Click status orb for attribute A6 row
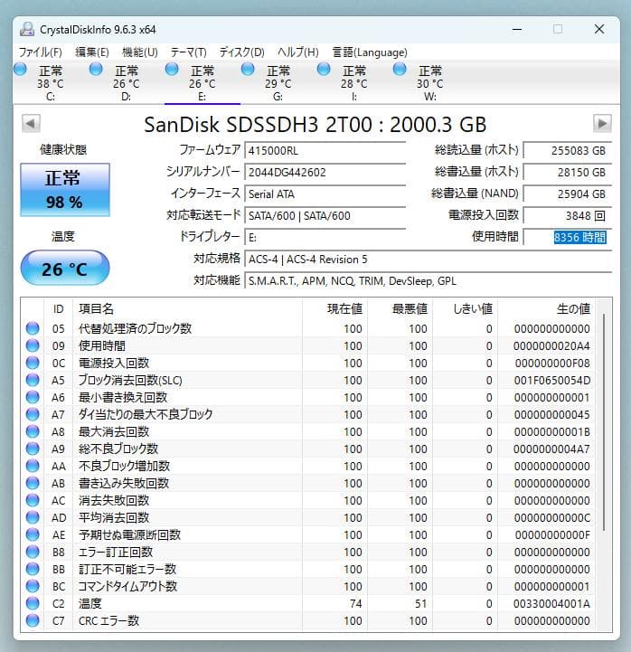The width and height of the screenshot is (631, 652). coord(33,397)
